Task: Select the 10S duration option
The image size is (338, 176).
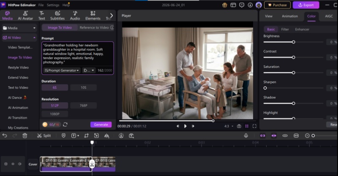Action: coord(83,88)
